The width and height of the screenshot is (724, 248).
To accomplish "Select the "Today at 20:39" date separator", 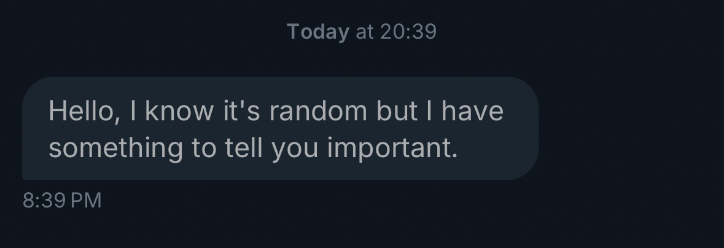I will pos(362,31).
